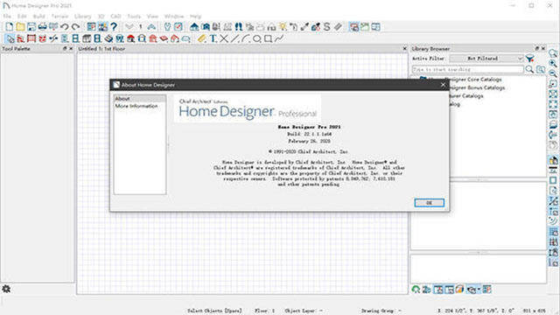Viewport: 560px width, 315px height.
Task: Toggle the Select Objects arrow tool
Action: [x=10, y=38]
